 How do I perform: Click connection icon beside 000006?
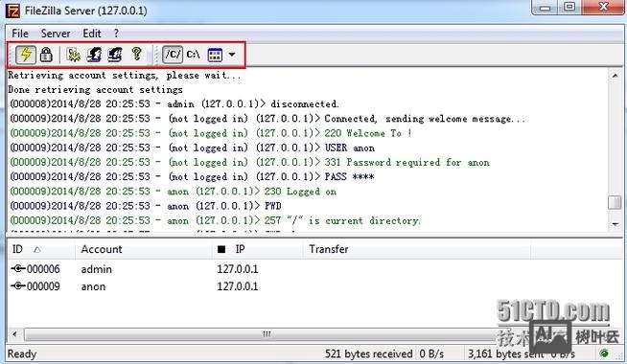pyautogui.click(x=18, y=268)
